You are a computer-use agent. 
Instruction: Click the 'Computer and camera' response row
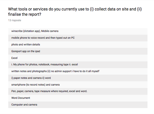point(78,105)
